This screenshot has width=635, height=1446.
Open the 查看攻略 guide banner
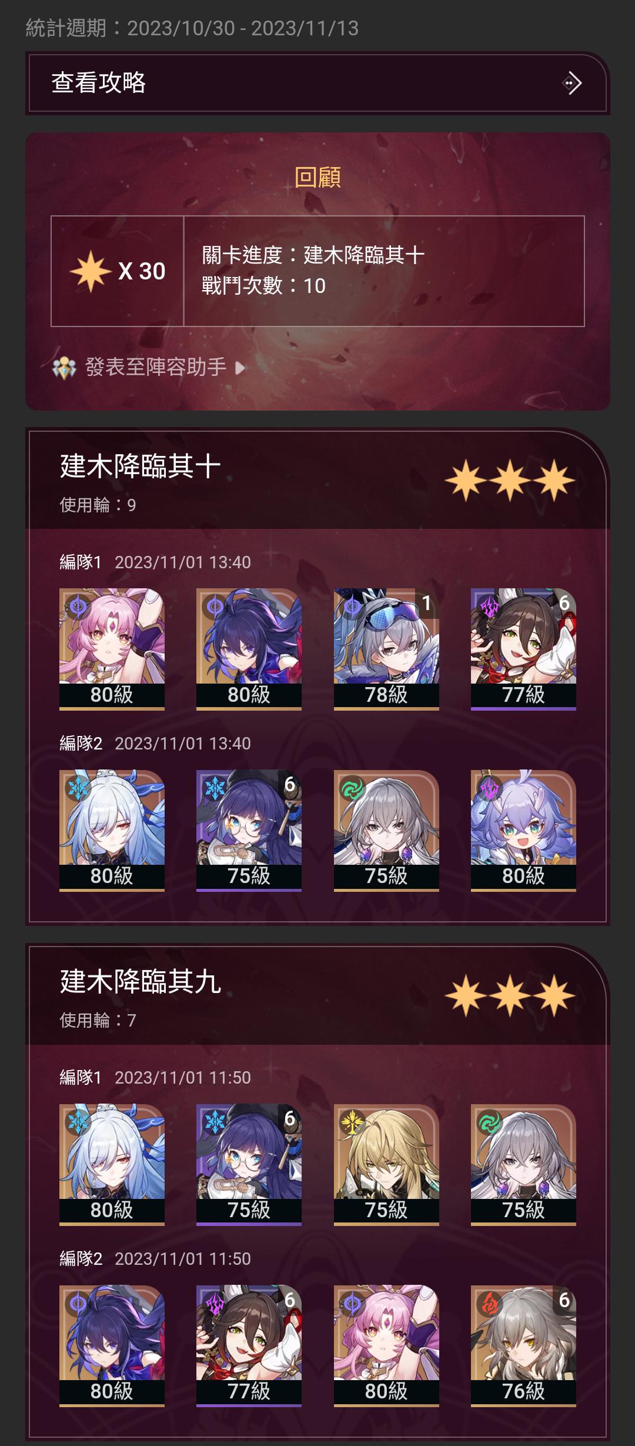tap(317, 83)
